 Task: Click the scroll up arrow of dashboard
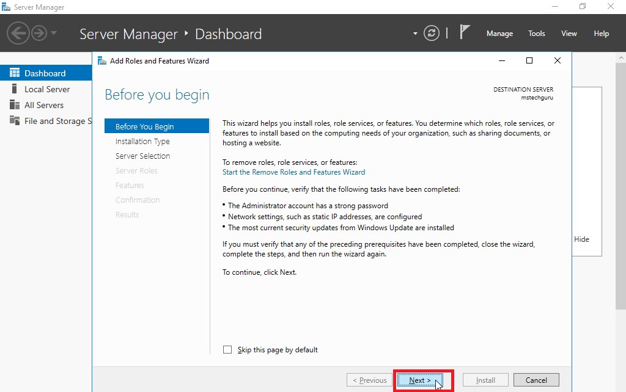pyautogui.click(x=621, y=57)
